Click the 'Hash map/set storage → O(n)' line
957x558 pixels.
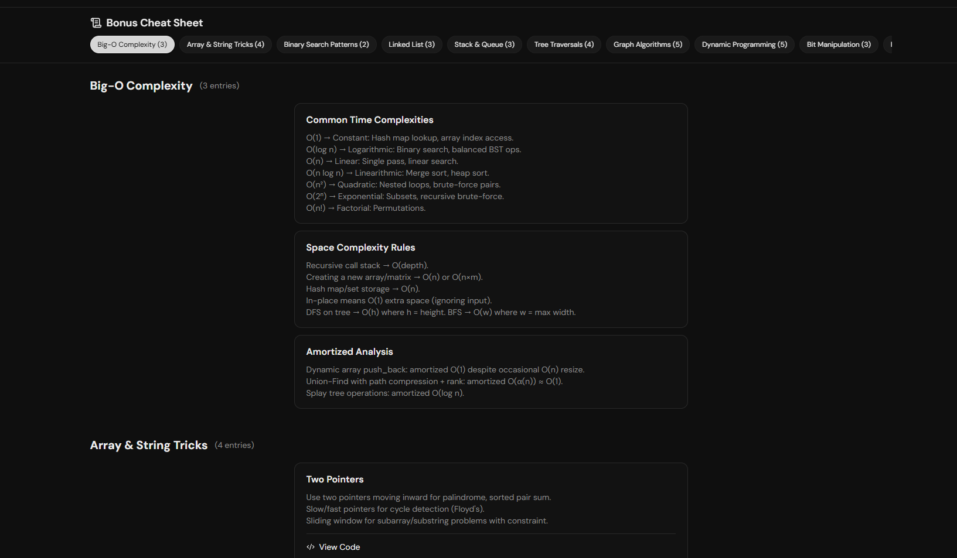pyautogui.click(x=363, y=289)
